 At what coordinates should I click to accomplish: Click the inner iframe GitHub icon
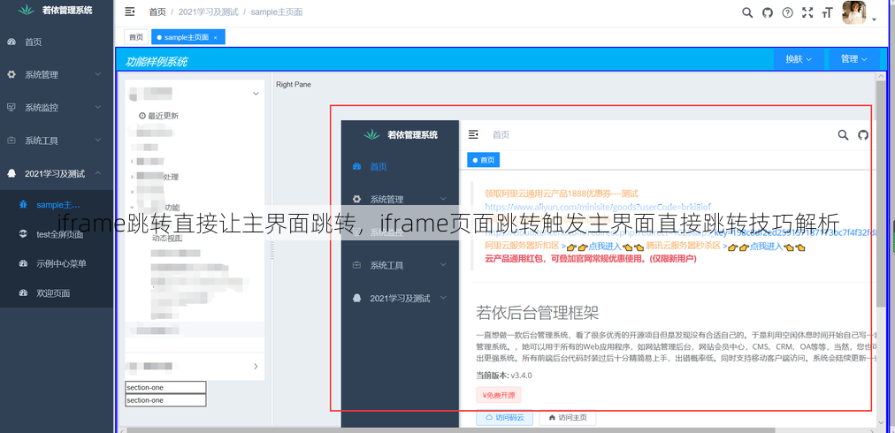click(x=863, y=135)
